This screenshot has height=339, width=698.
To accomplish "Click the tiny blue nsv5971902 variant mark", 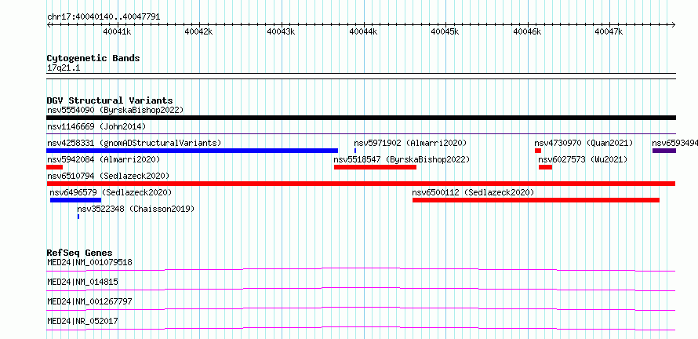I will click(355, 151).
